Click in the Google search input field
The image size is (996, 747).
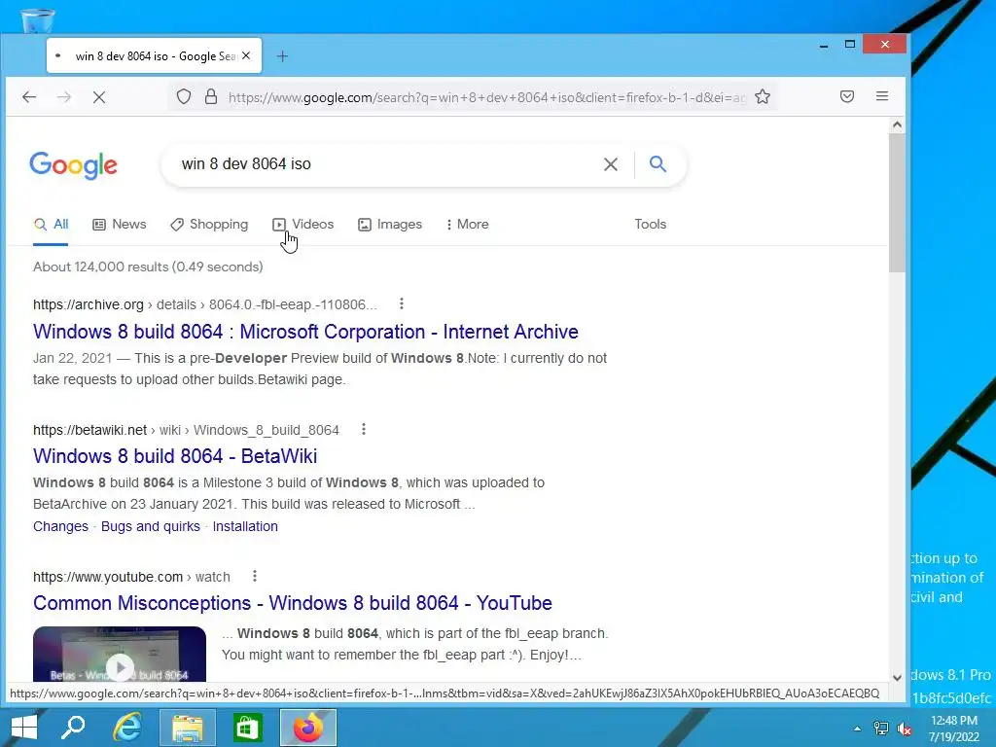pos(387,164)
